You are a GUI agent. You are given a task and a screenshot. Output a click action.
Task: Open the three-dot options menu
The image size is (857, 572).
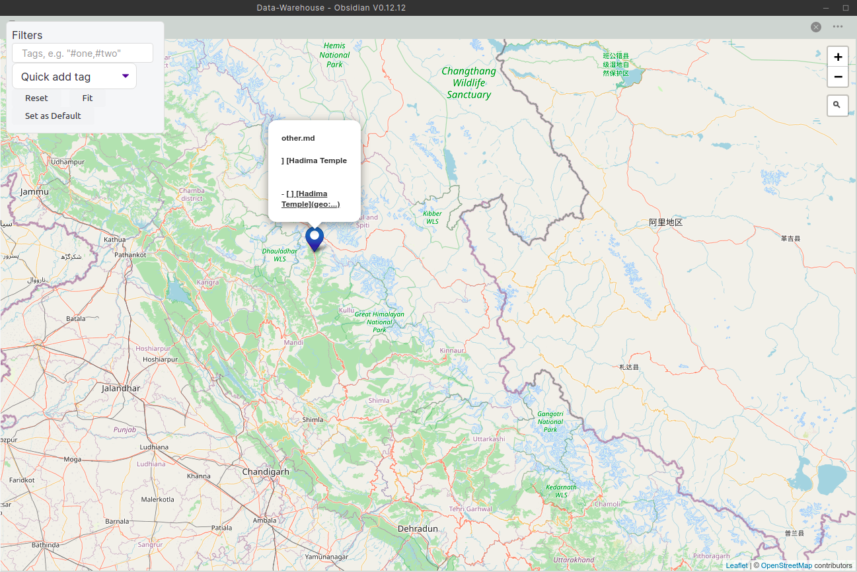point(838,26)
